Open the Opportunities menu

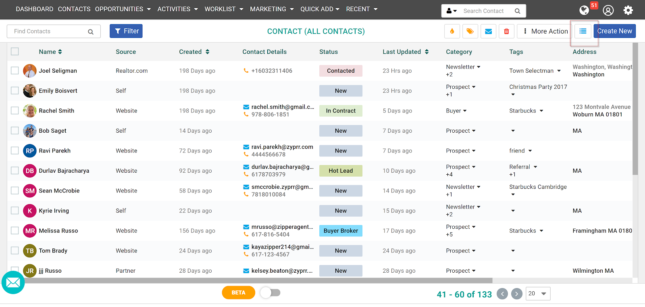(123, 9)
